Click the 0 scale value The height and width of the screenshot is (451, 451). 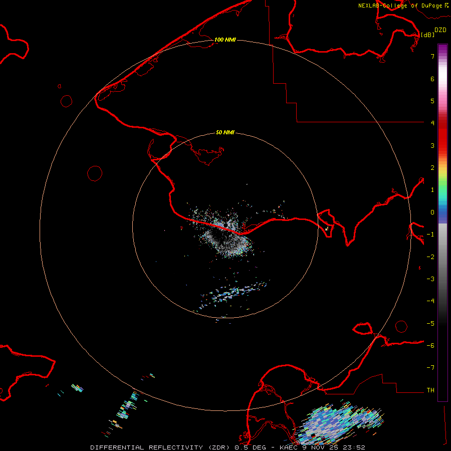(432, 212)
